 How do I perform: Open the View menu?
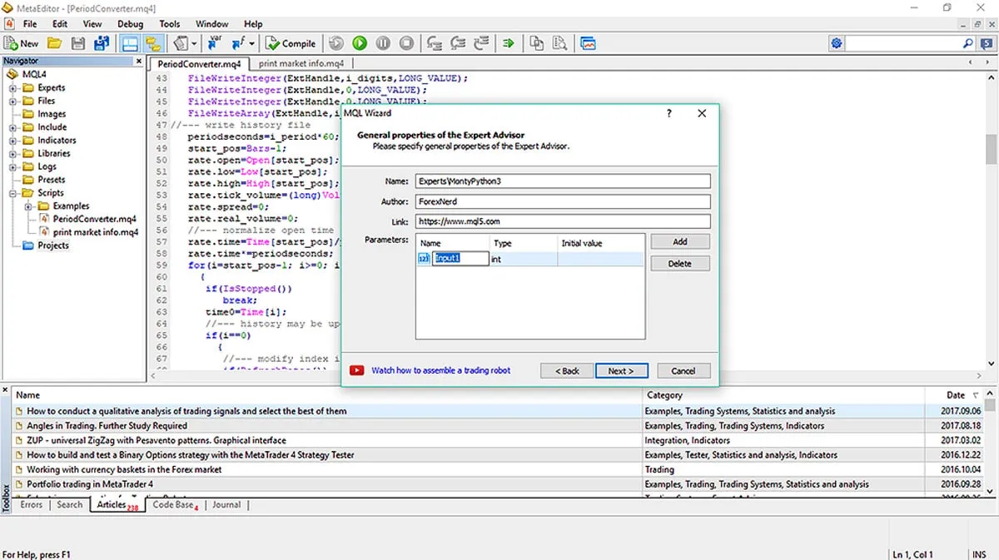point(92,24)
